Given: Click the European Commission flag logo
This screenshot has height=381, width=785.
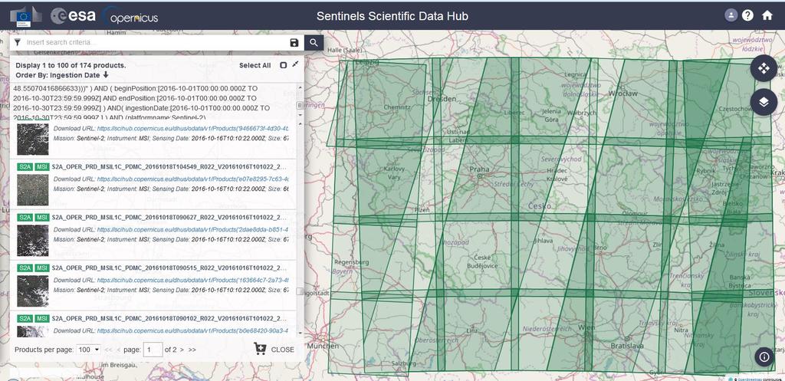Looking at the screenshot, I should coord(25,16).
